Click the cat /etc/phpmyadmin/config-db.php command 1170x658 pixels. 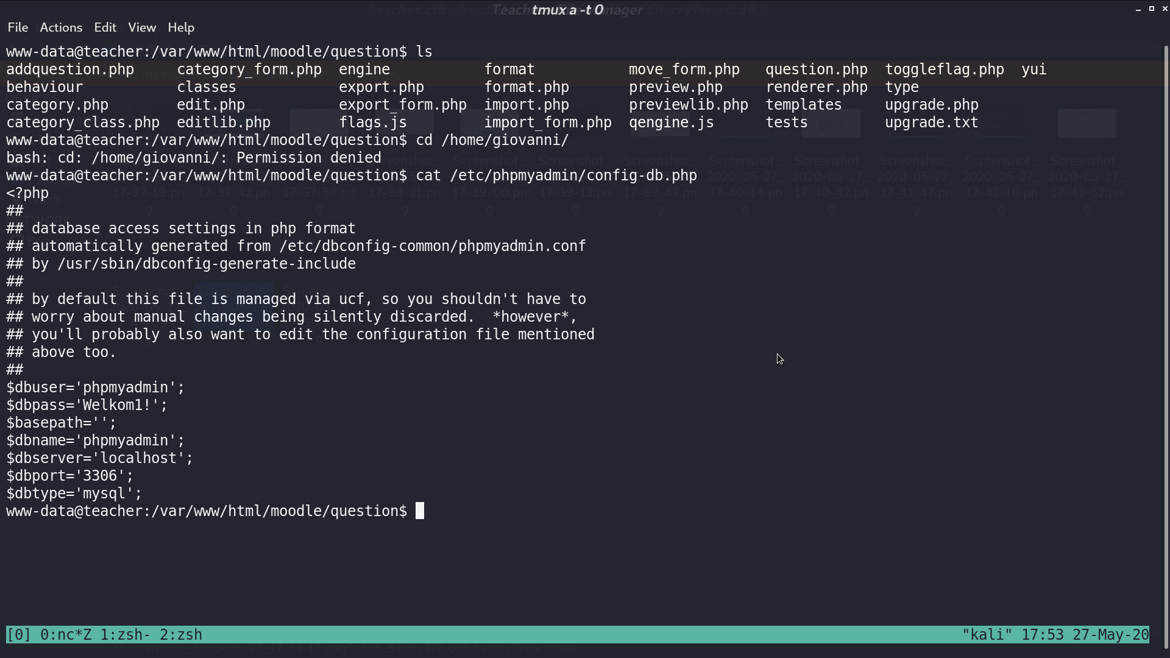[556, 175]
